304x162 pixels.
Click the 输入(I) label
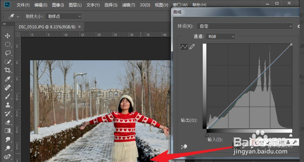point(215,140)
